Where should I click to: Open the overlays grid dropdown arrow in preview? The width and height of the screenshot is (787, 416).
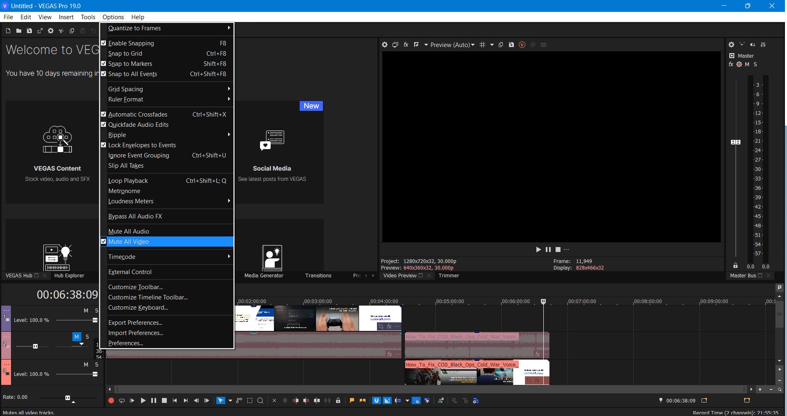492,45
